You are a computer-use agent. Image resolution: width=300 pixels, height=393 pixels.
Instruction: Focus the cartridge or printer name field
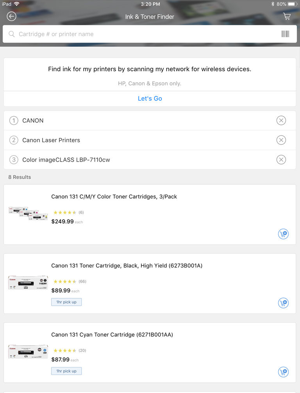pyautogui.click(x=150, y=34)
